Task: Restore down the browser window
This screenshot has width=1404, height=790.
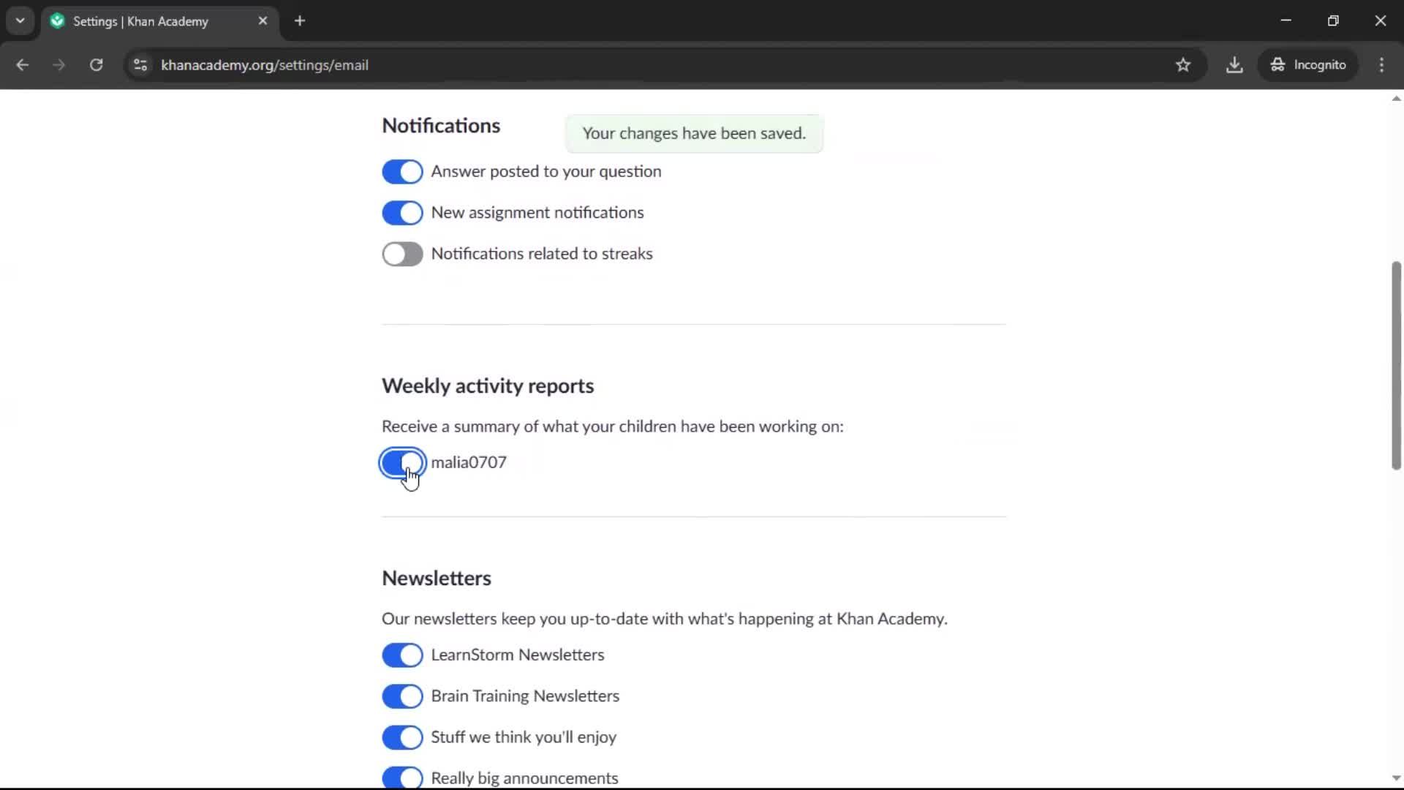Action: click(x=1333, y=20)
